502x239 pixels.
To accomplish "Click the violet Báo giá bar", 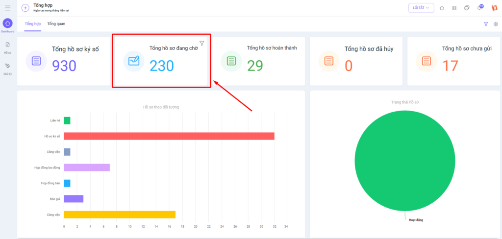I will click(x=74, y=199).
